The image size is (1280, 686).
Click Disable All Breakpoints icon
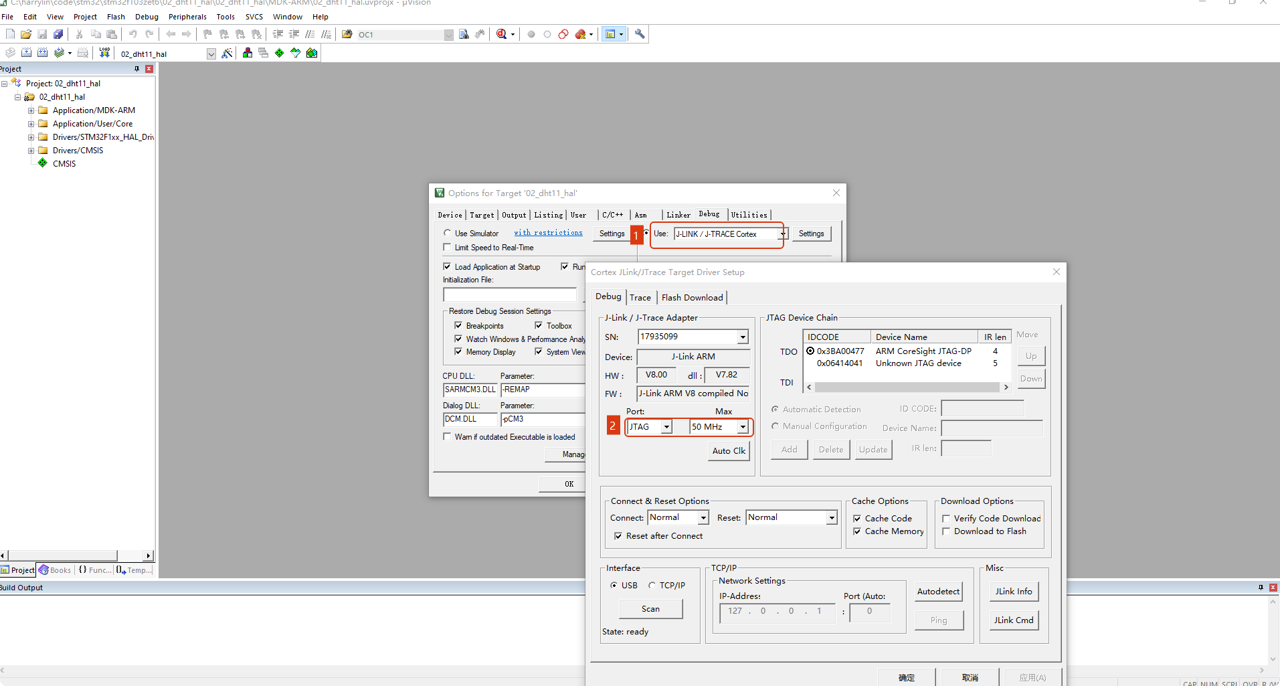click(563, 34)
